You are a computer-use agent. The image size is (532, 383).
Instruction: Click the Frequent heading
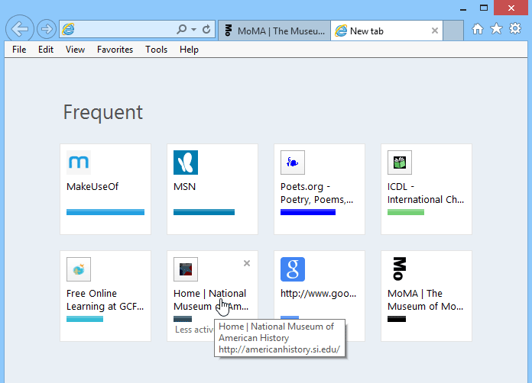tap(102, 112)
